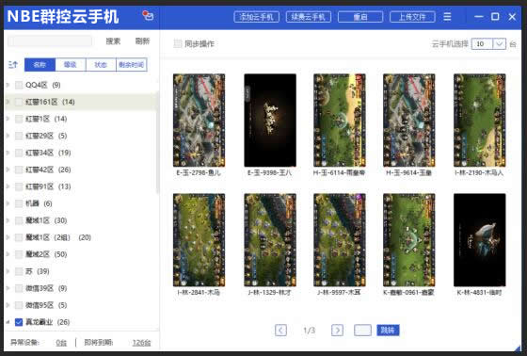Click 添加云手机 button
Screen dimensions: 527x356
(256, 17)
